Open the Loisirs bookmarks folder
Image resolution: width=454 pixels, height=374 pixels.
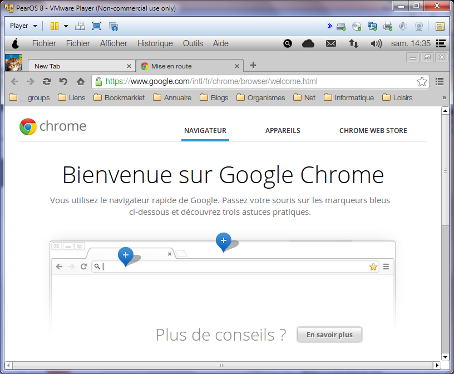tap(397, 97)
